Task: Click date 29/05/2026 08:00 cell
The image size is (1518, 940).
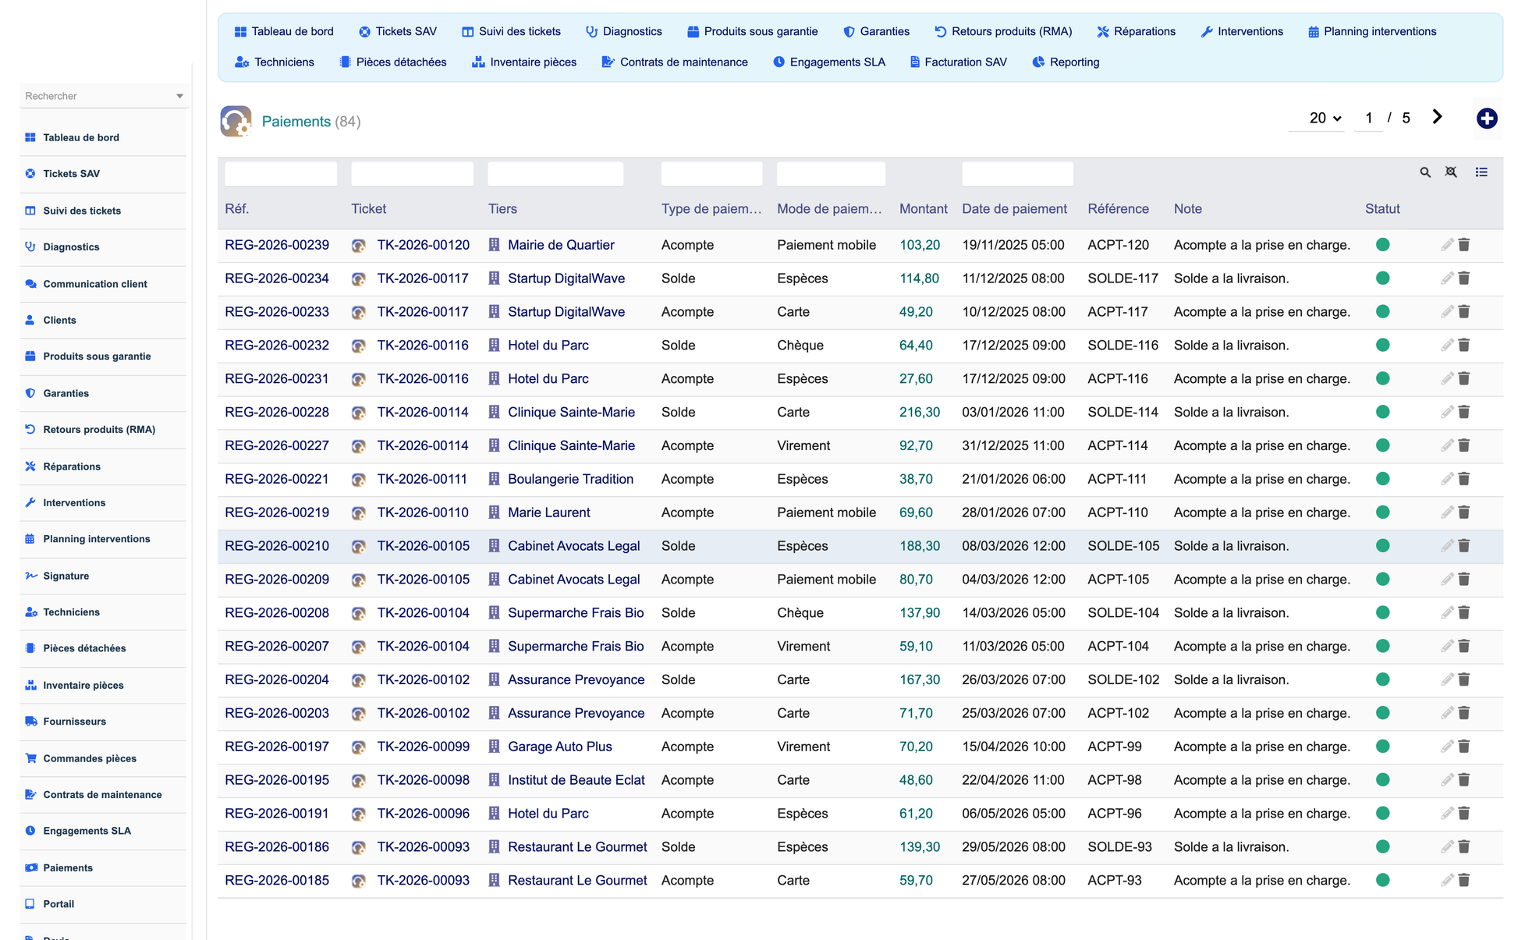Action: coord(1013,847)
